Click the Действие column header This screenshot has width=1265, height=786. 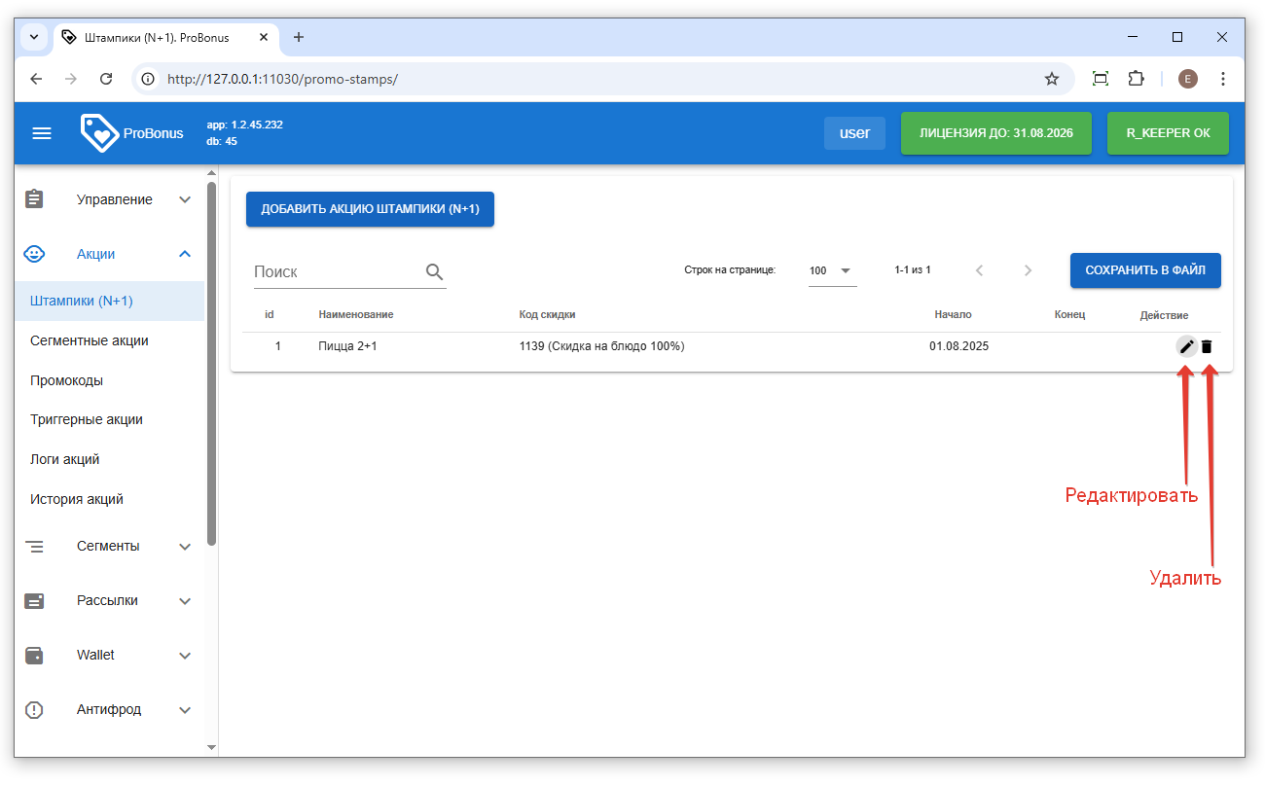(1165, 315)
